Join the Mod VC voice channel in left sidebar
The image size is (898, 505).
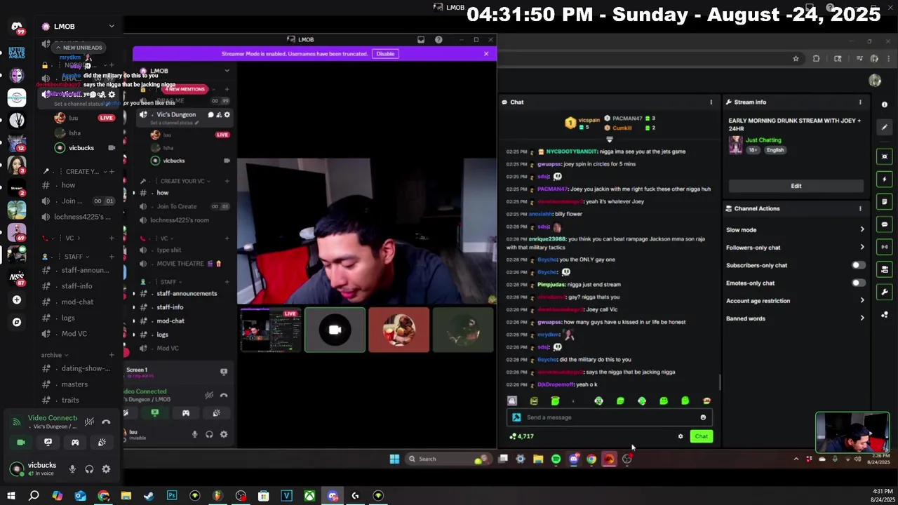[76, 334]
